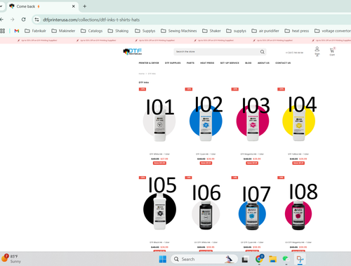Click the Home breadcrumb link
Viewport: 351px width, 266px height.
click(142, 74)
